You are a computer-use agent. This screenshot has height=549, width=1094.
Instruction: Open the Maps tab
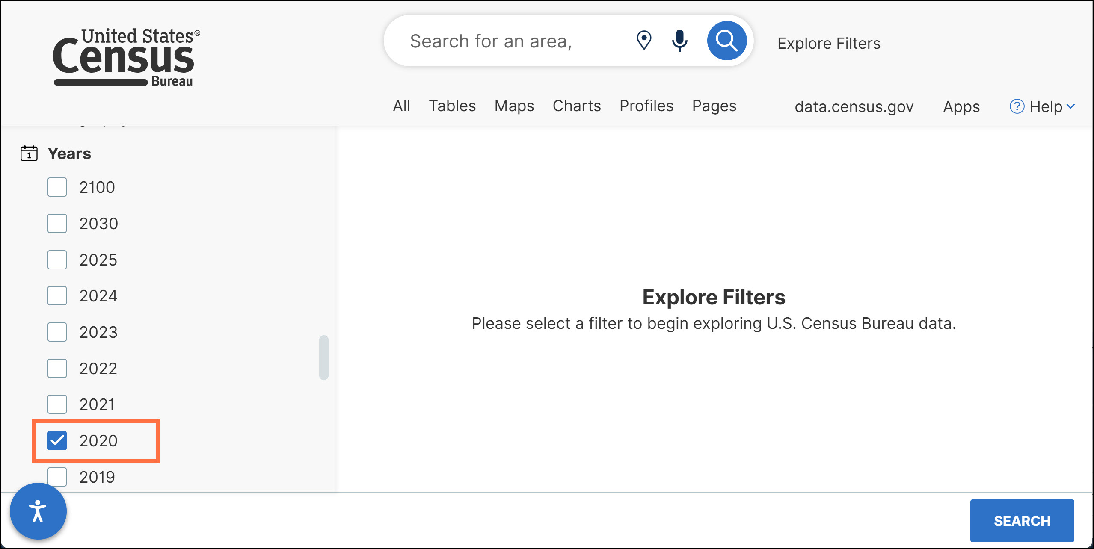pos(514,106)
